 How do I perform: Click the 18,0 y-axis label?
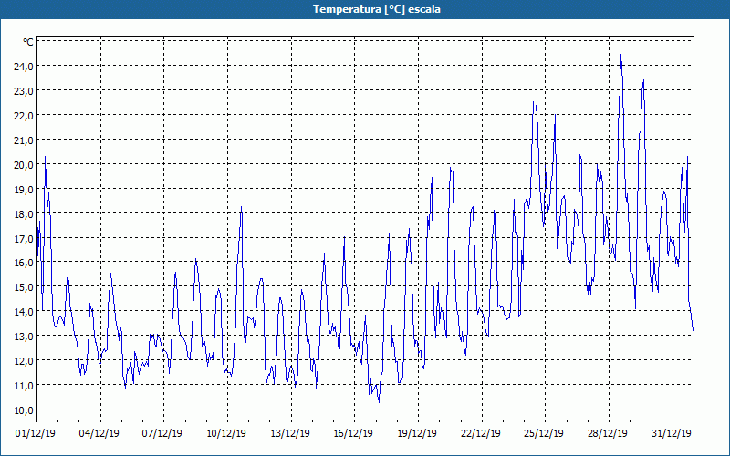pos(25,214)
